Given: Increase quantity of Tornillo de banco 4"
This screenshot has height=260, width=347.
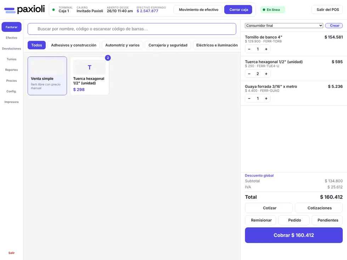Looking at the screenshot, I should pos(266,49).
